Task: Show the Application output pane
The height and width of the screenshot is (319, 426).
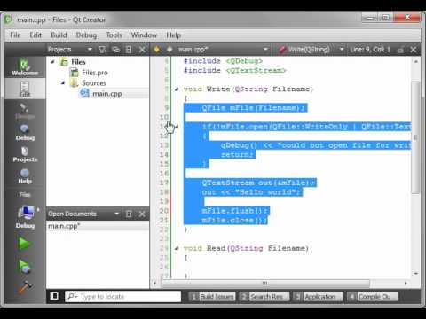Action: coord(318,296)
